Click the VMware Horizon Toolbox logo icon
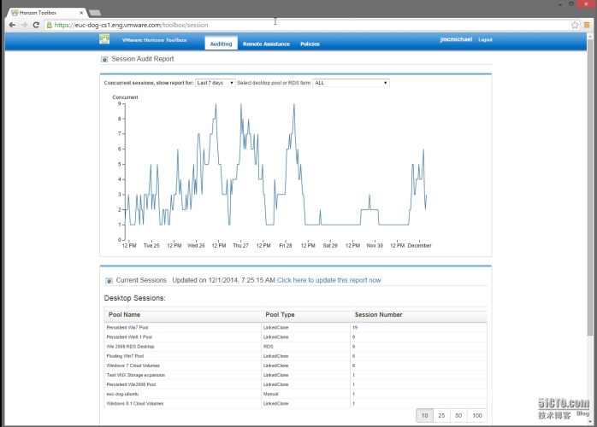 tap(104, 38)
